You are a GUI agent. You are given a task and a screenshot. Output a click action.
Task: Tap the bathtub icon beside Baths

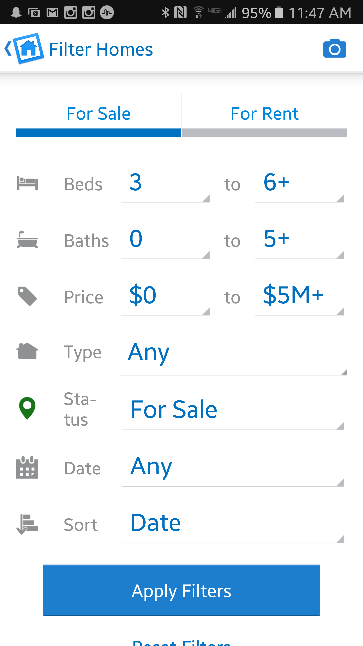pos(27,240)
